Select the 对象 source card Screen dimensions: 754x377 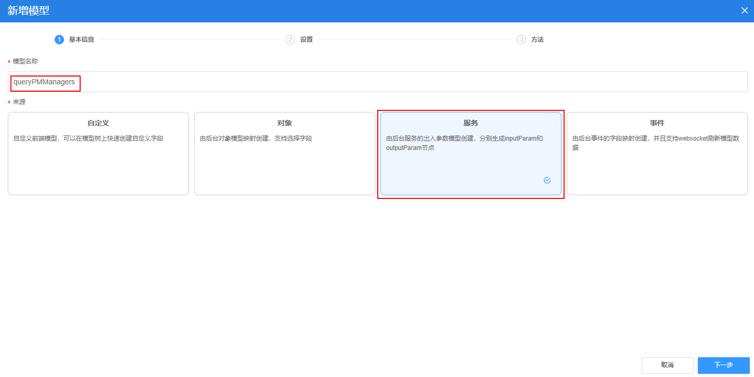(x=285, y=154)
